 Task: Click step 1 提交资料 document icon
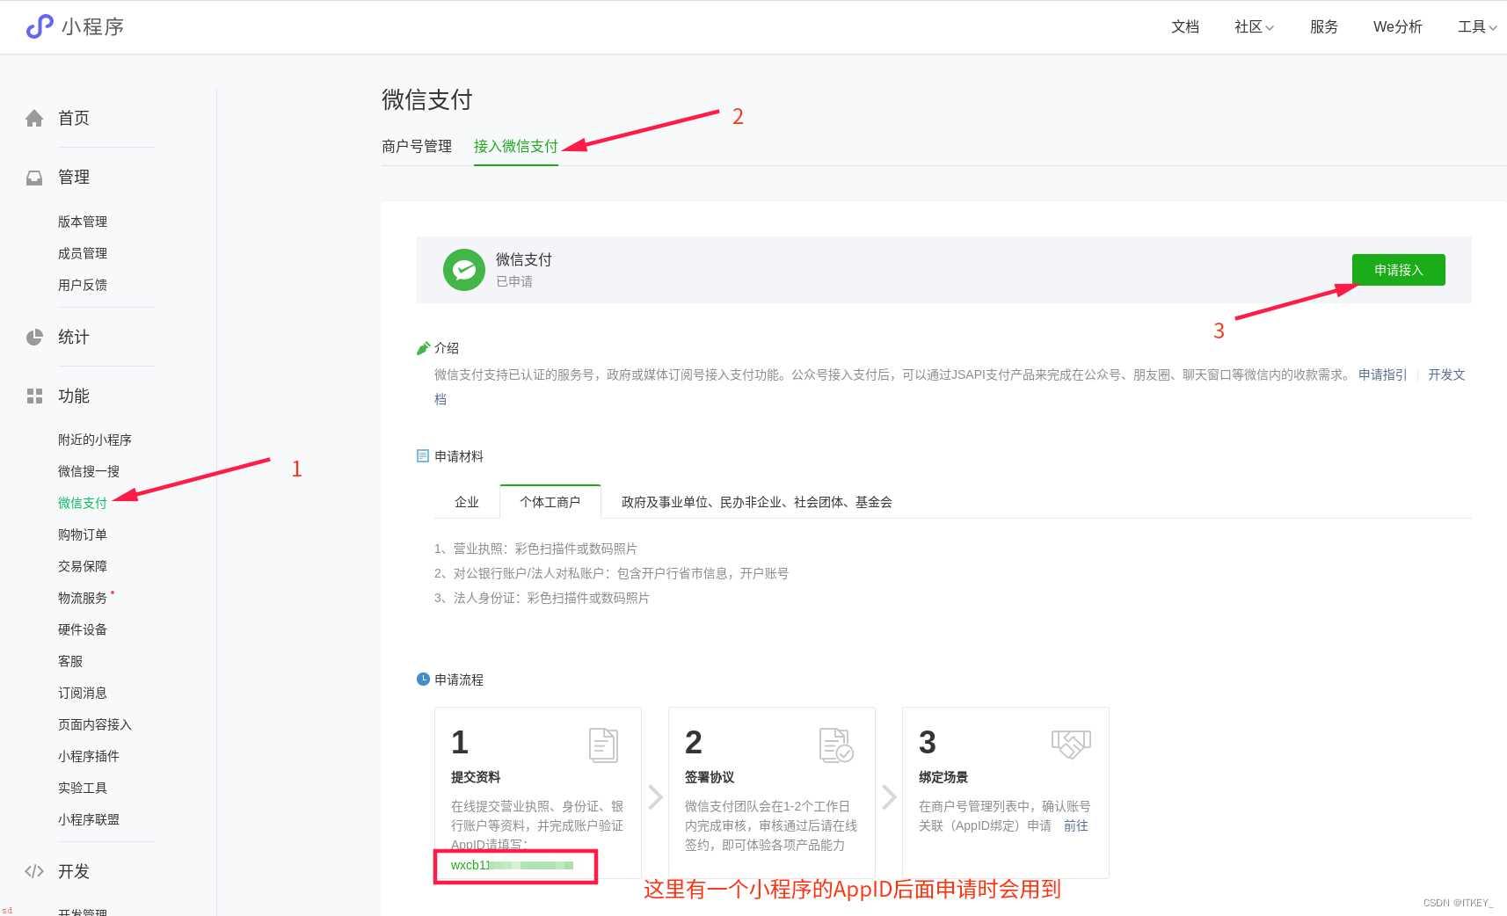tap(604, 745)
